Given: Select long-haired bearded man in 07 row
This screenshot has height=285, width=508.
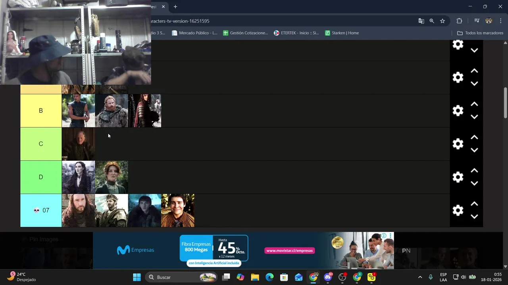Looking at the screenshot, I should pyautogui.click(x=78, y=210).
